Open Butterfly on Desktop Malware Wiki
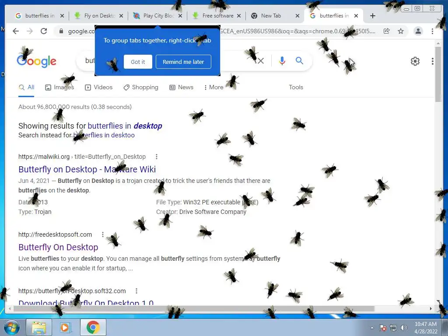The height and width of the screenshot is (336, 448). (87, 169)
